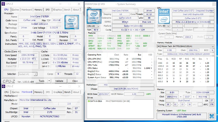
Task: Switch to Mainboard tab in top CPU-Z
Action: 26,10
